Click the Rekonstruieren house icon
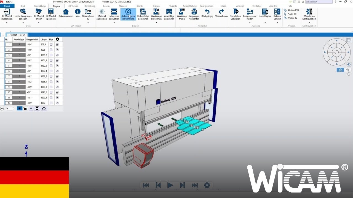This screenshot has height=198, width=353. coord(66,12)
